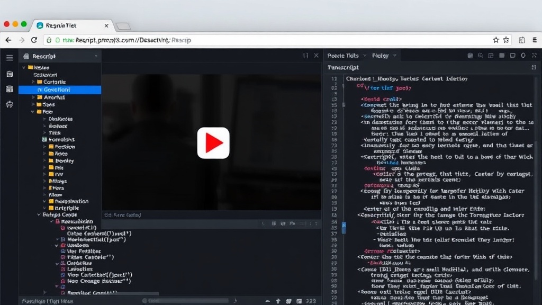
Task: Click the options icon right of the Transcript header
Action: [x=534, y=67]
